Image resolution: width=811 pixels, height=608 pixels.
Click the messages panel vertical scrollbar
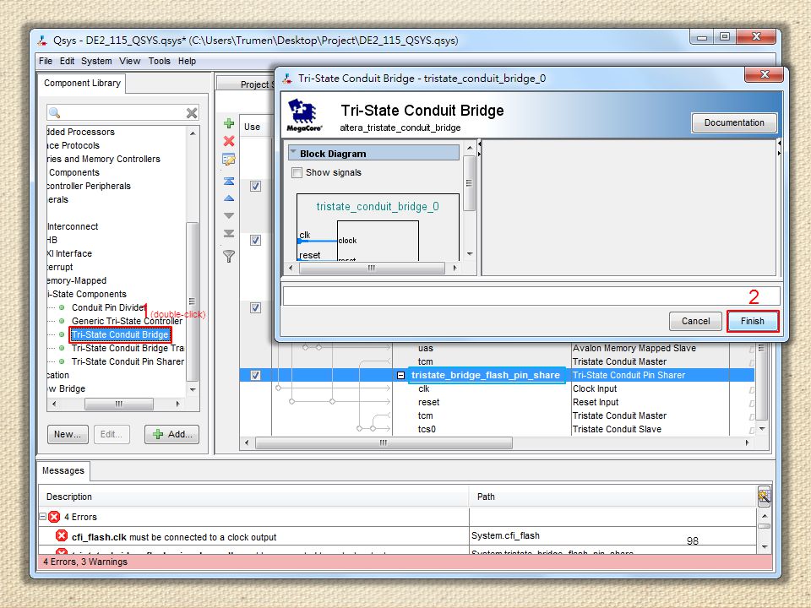(764, 526)
